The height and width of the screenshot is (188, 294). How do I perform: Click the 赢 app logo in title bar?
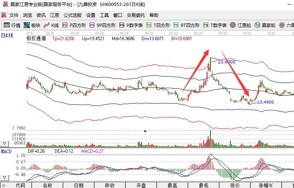point(5,4)
